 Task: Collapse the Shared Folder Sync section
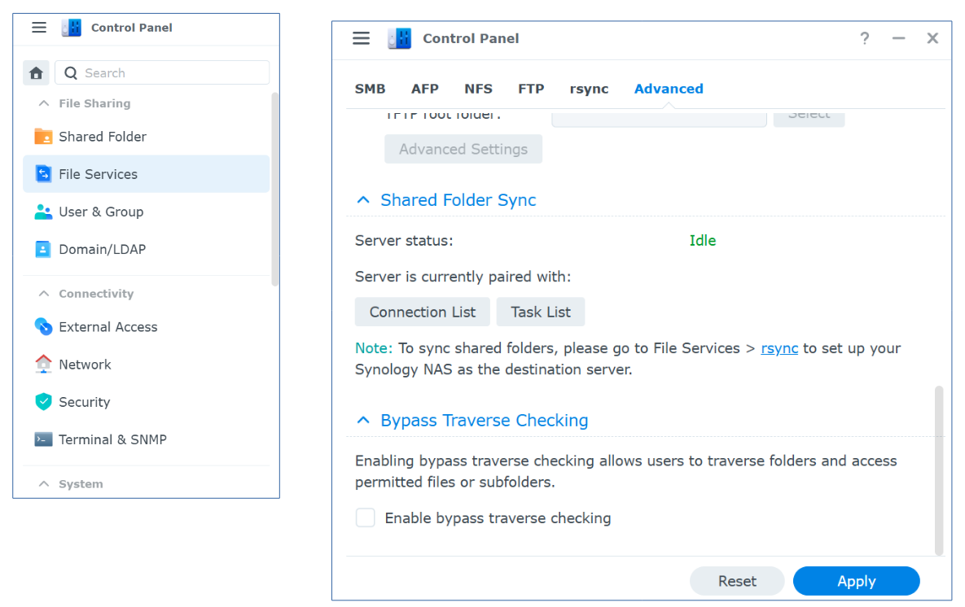click(364, 200)
